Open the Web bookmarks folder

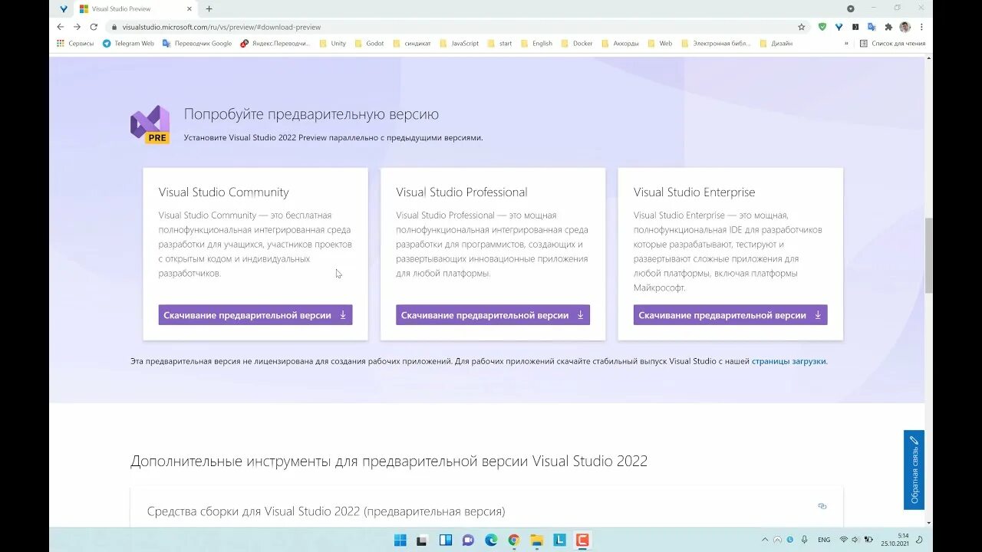click(660, 44)
